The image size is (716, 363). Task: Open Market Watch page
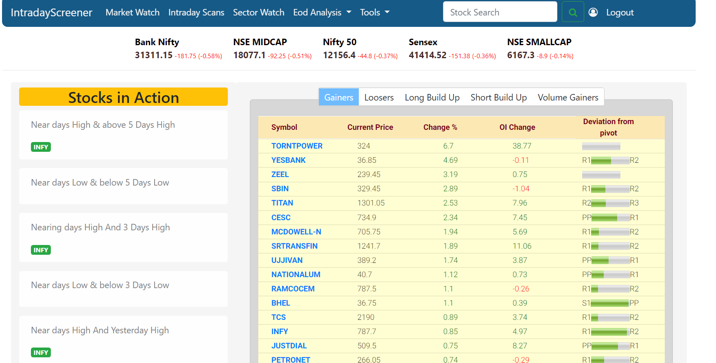(x=133, y=12)
